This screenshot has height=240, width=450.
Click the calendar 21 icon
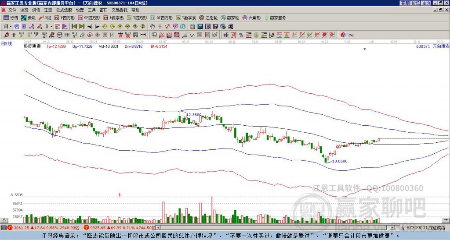(x=192, y=27)
